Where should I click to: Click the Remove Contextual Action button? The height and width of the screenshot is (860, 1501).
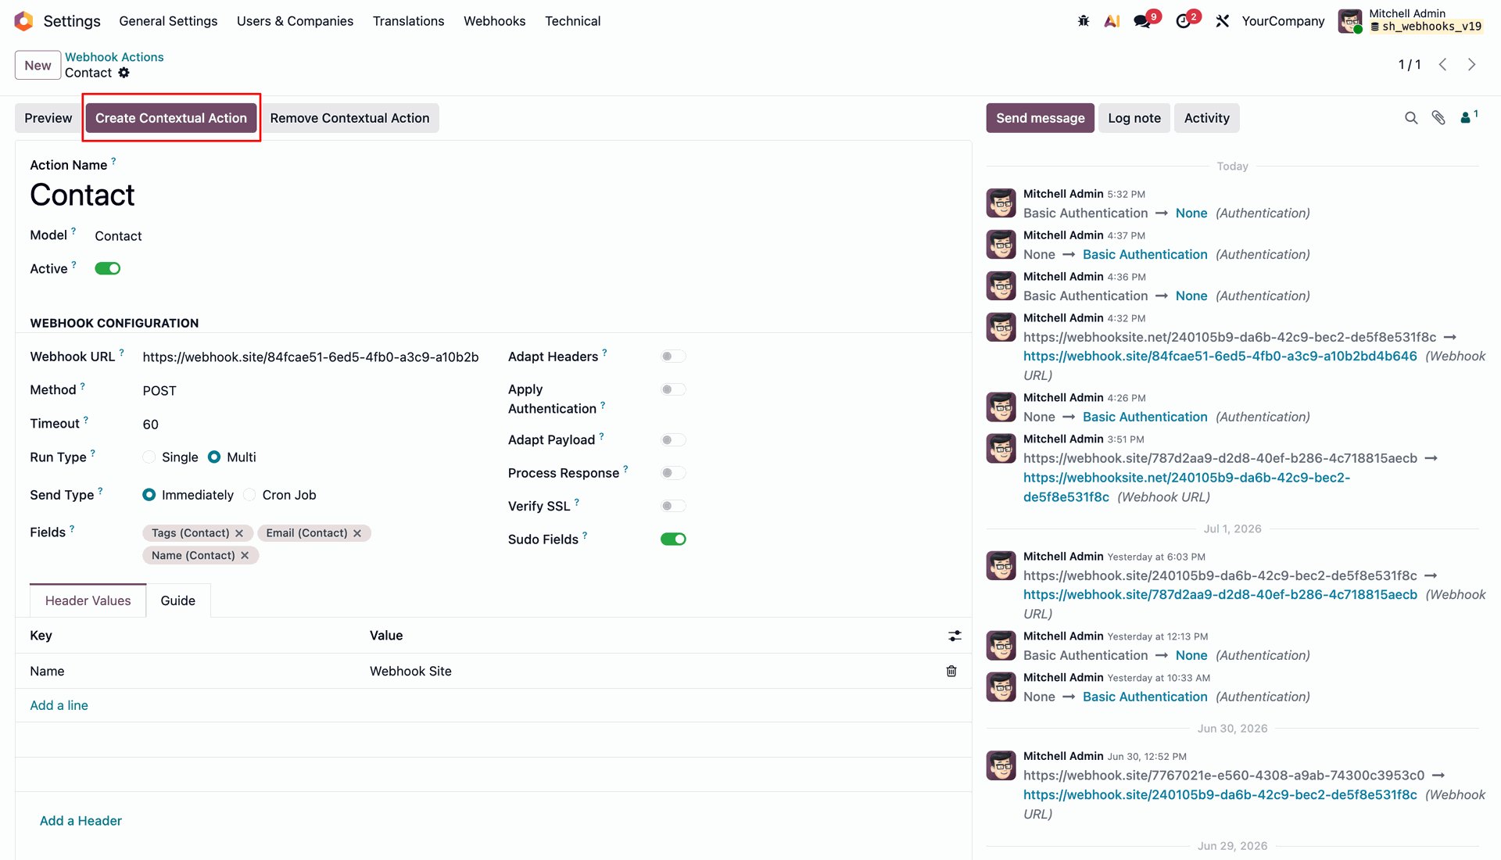click(349, 118)
